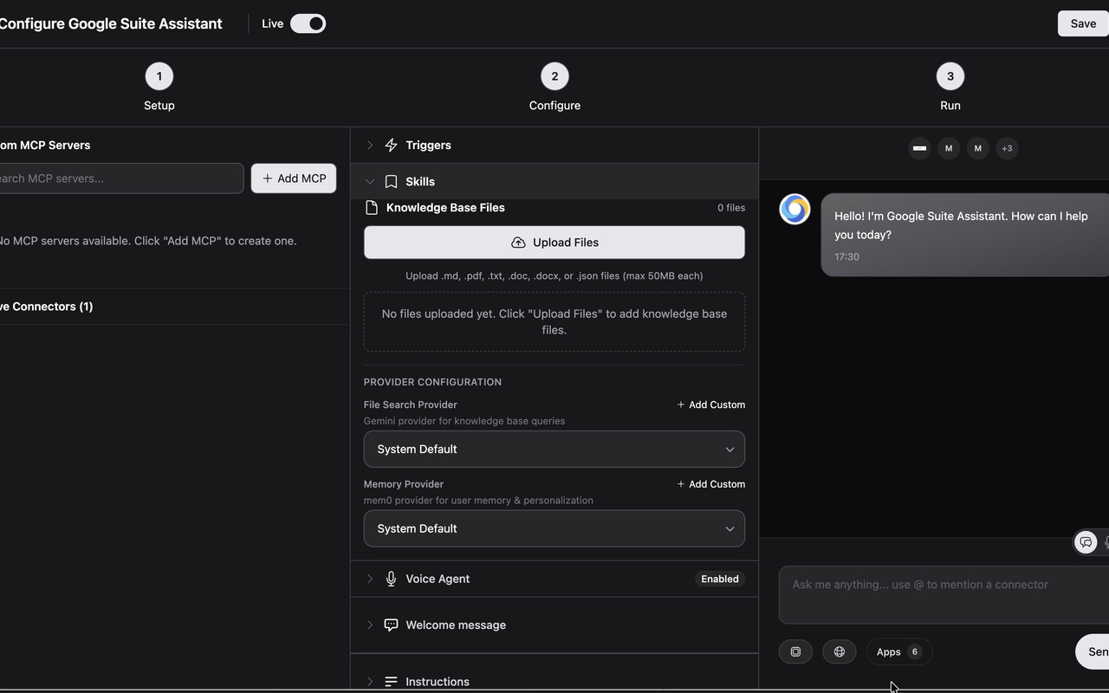Click the Custom MCP Servers heading
This screenshot has height=693, width=1109.
click(x=45, y=146)
